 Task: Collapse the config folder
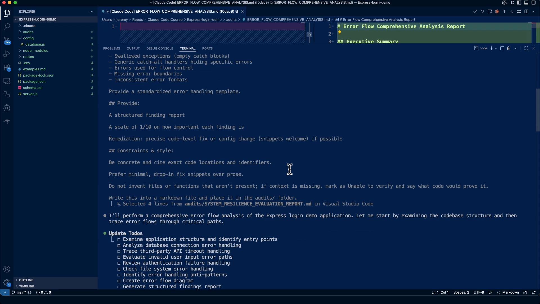[55, 38]
